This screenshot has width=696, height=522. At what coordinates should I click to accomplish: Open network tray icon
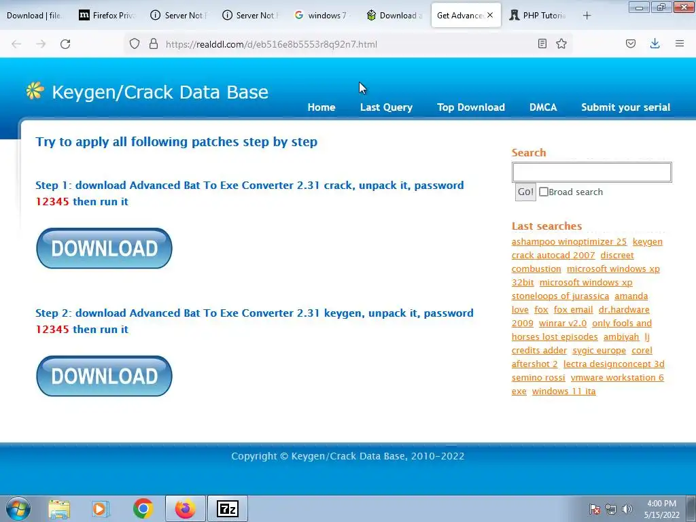pyautogui.click(x=611, y=509)
